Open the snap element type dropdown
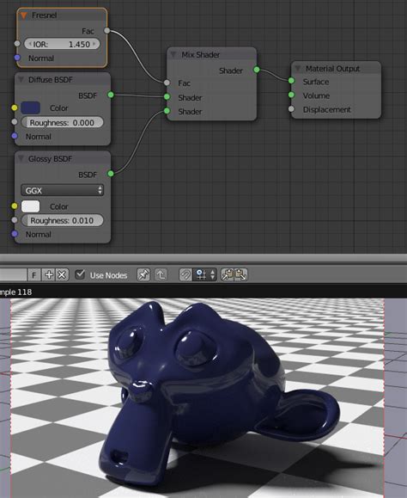Screen dimensions: 407x498 [x=205, y=274]
